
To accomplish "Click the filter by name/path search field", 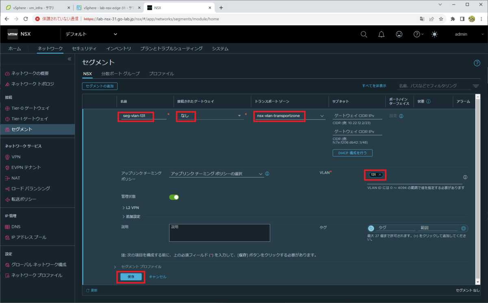I will 434,86.
